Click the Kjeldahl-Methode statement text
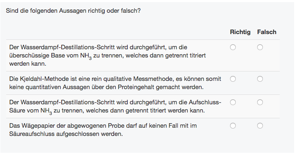 (115, 83)
